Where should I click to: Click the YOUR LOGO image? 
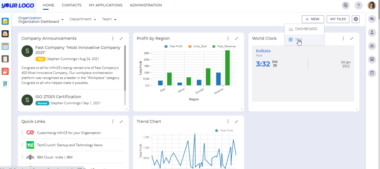pos(17,5)
